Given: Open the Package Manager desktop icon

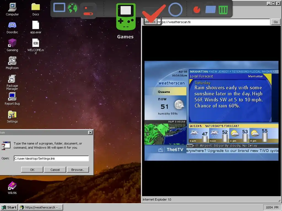Looking at the screenshot, I should 12,82.
